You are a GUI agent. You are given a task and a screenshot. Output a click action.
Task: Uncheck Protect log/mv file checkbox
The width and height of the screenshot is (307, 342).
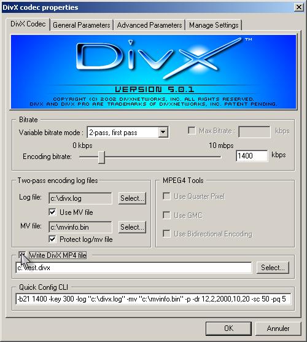(x=52, y=239)
